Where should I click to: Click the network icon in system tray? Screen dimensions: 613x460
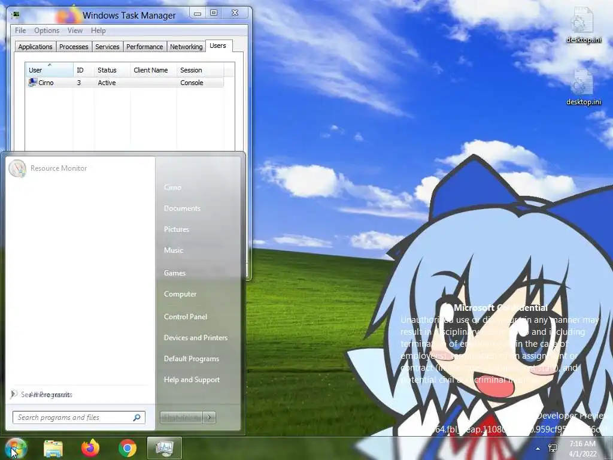tap(553, 448)
